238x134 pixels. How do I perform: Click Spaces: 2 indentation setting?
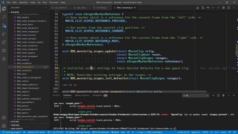pos(196,132)
